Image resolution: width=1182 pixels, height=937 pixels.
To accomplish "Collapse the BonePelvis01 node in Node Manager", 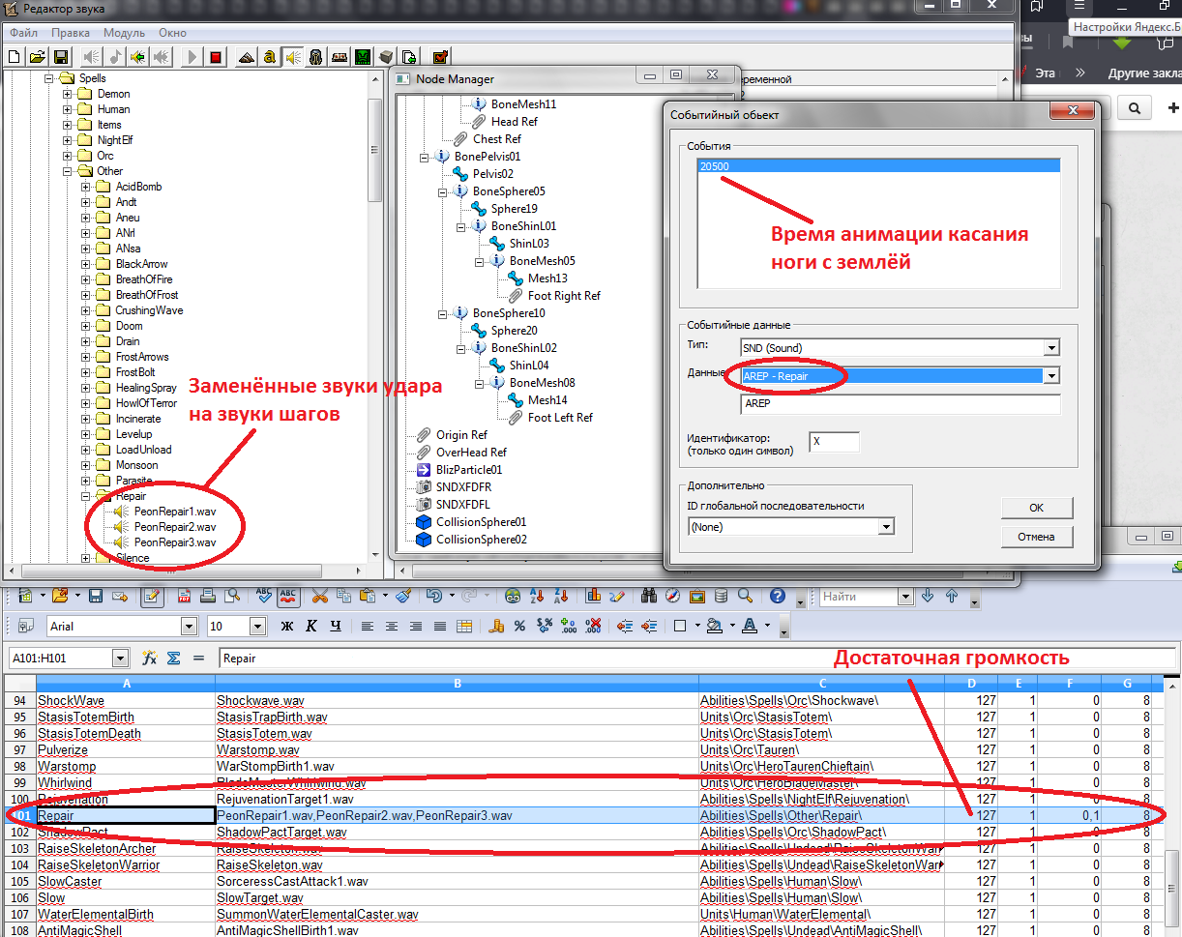I will 425,157.
